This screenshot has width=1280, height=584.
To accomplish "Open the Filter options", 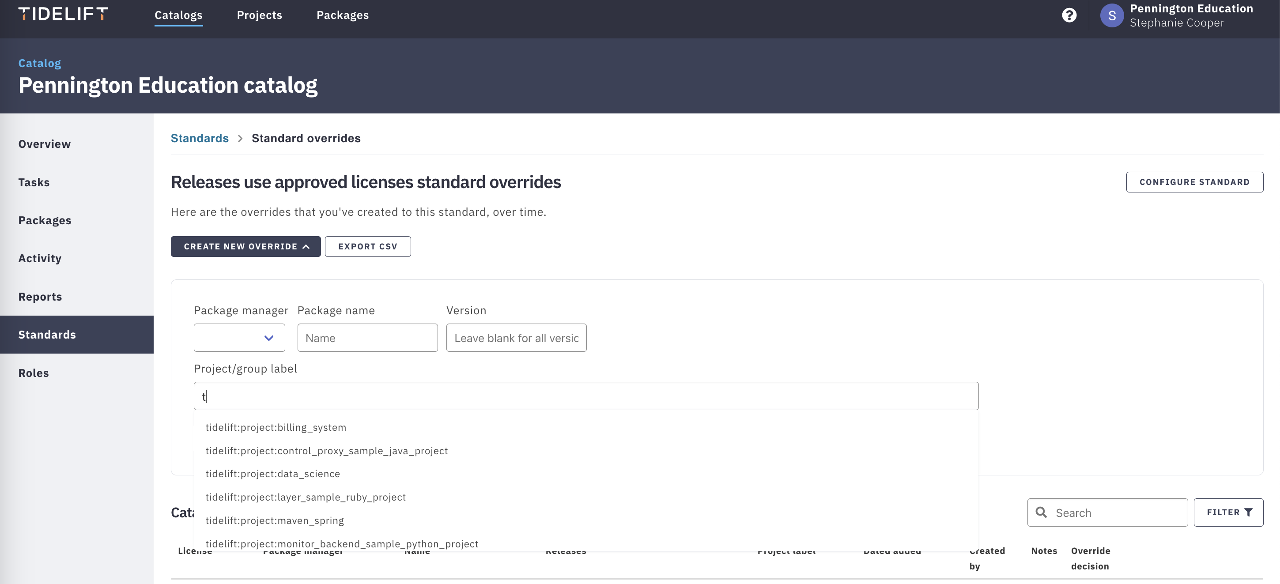I will [x=1228, y=512].
